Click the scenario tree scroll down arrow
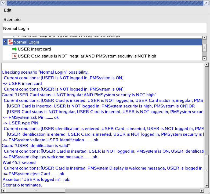 coord(204,58)
